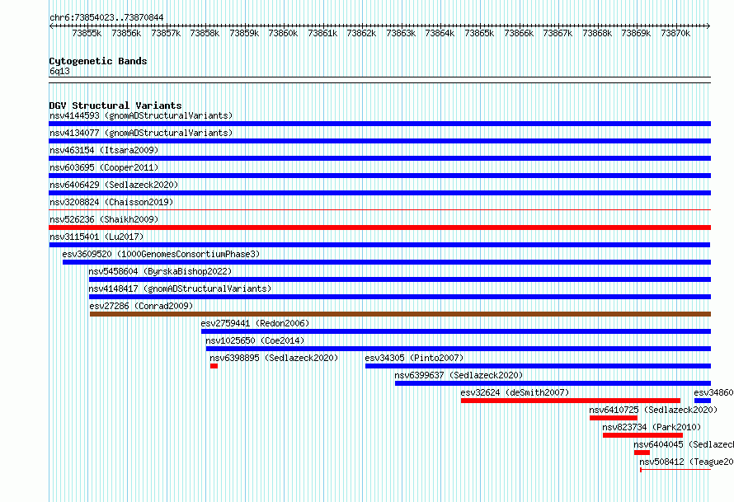Open the esv32624 (deSmith2007) label
The width and height of the screenshot is (734, 502).
[x=515, y=392]
